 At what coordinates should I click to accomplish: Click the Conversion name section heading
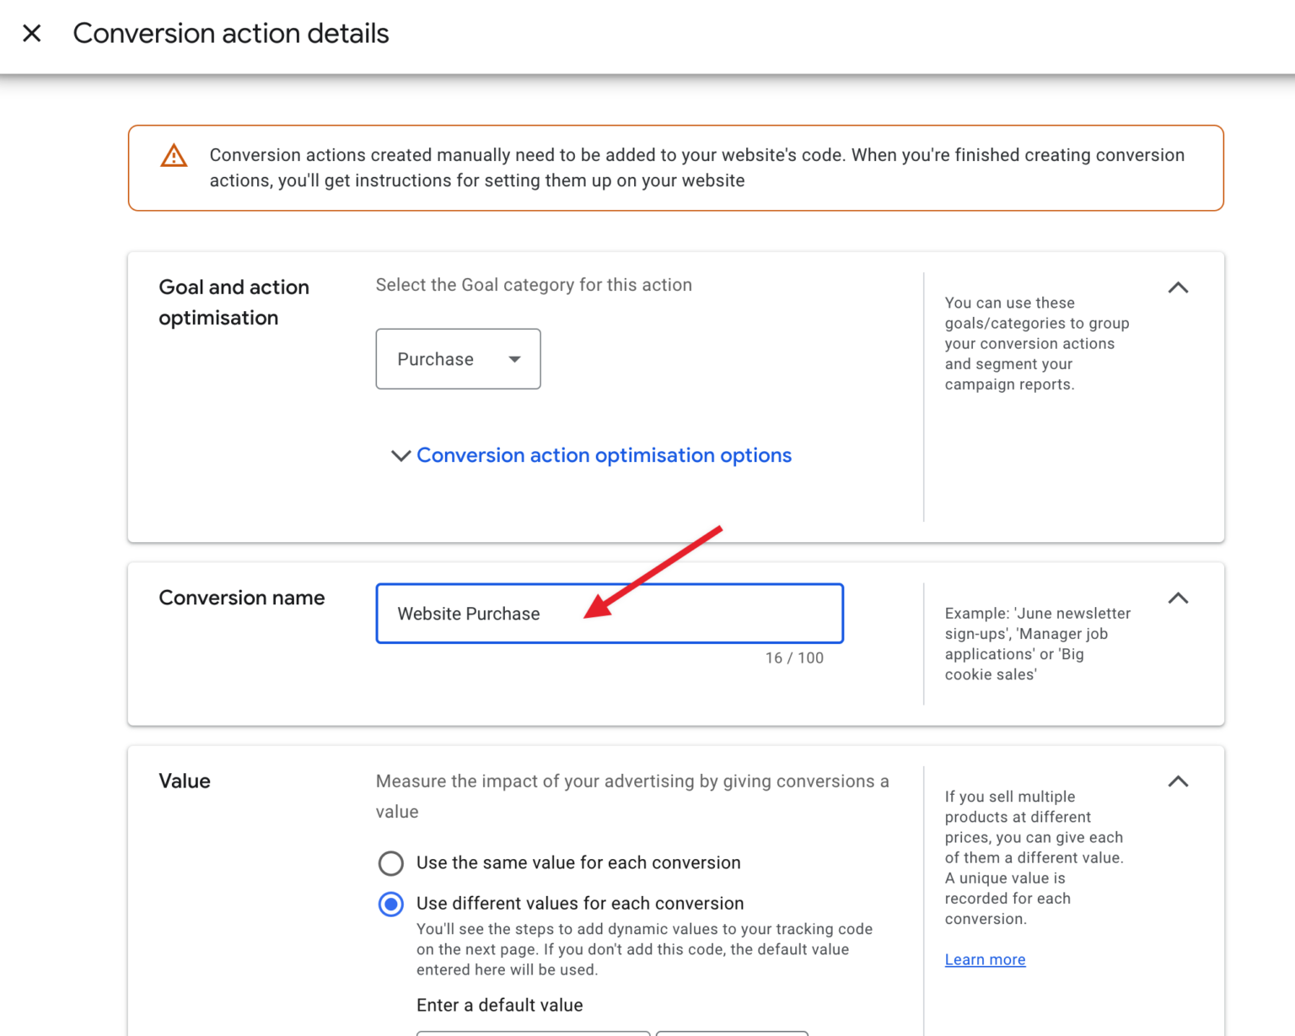coord(241,598)
